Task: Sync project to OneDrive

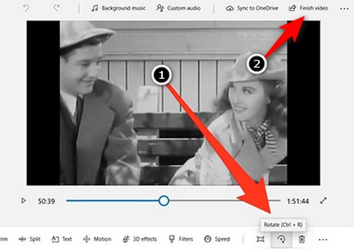Action: pos(252,8)
